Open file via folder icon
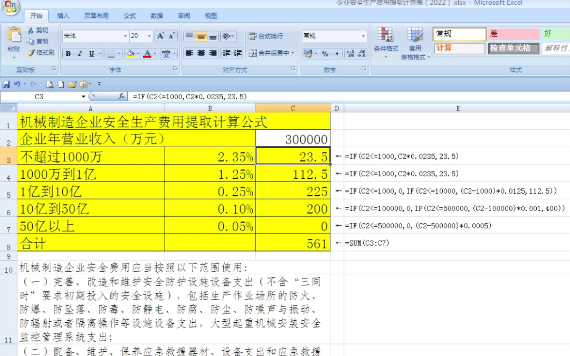The height and width of the screenshot is (356, 570). coord(72,84)
